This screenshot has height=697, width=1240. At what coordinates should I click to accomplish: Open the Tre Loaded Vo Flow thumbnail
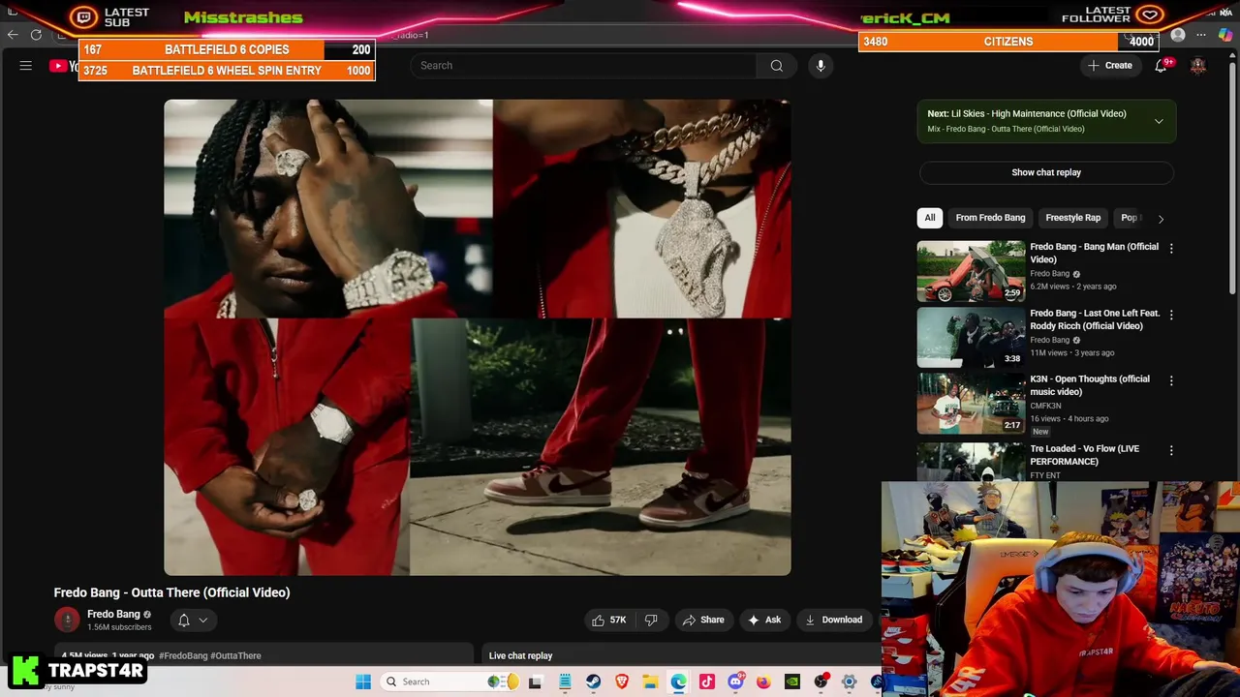click(971, 462)
